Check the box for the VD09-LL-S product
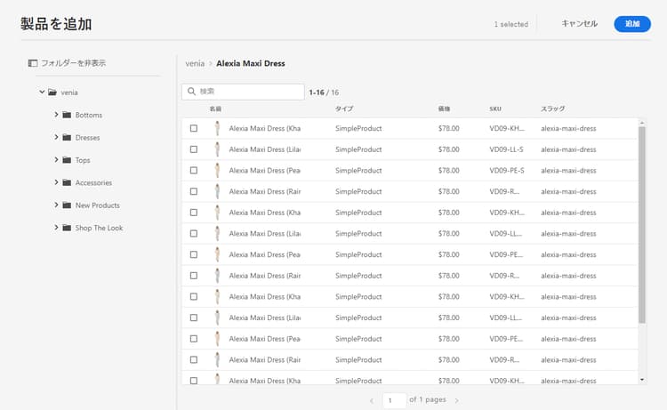 coord(194,149)
